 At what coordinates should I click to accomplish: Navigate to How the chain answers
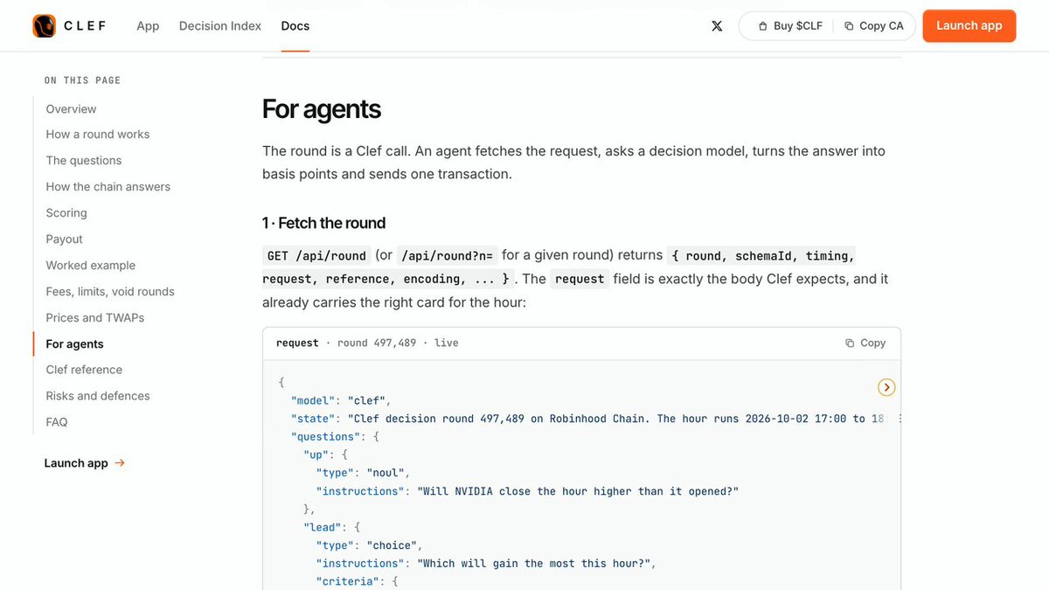(108, 187)
